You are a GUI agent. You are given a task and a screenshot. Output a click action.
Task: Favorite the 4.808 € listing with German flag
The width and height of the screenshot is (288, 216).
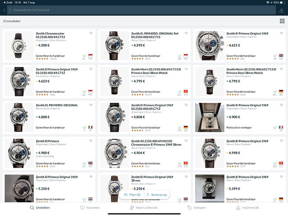point(186,105)
